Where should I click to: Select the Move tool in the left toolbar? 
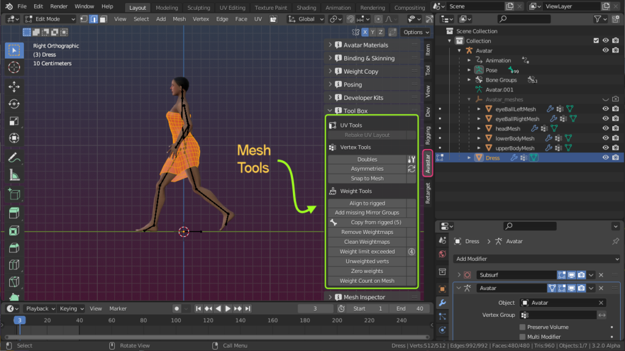[x=13, y=87]
